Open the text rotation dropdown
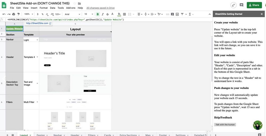The image size is (266, 136). (160, 14)
